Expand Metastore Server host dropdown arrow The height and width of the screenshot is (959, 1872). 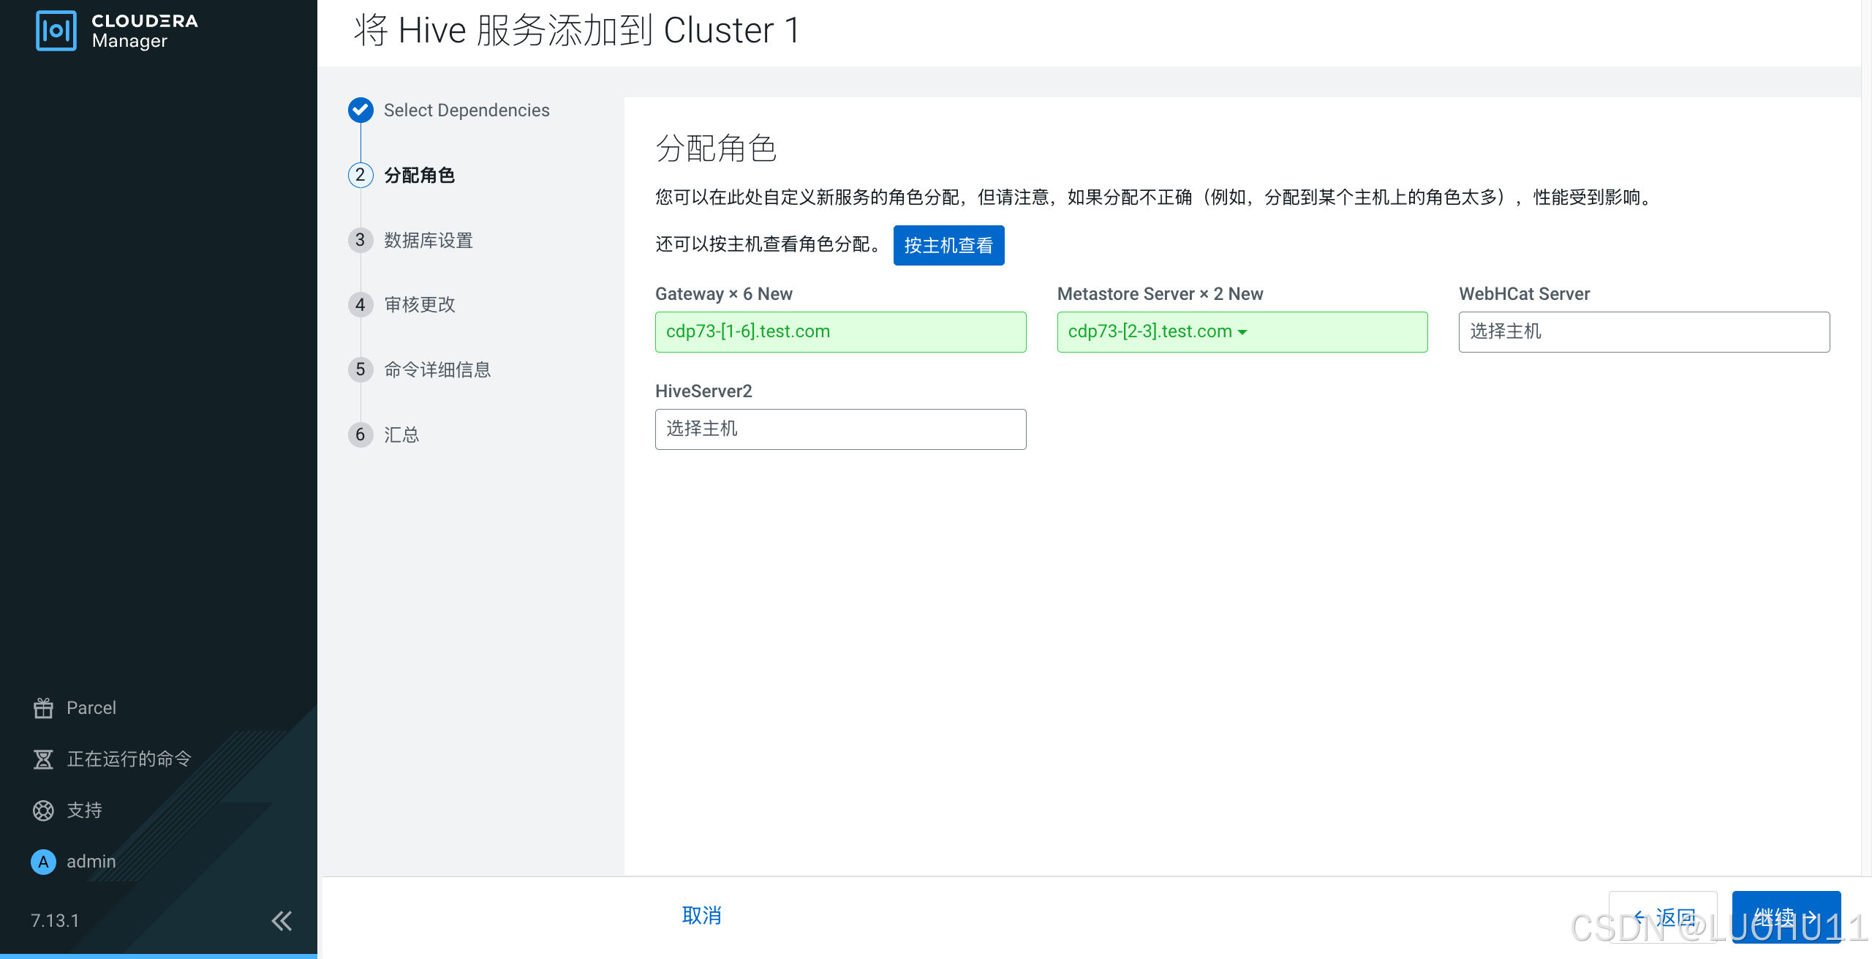tap(1242, 332)
